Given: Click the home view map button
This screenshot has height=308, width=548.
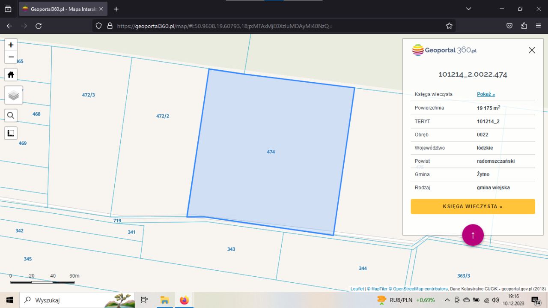Looking at the screenshot, I should pyautogui.click(x=11, y=75).
